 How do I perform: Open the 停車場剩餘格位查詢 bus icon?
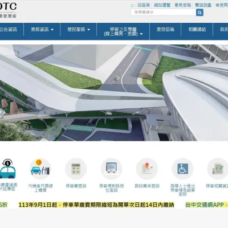click(112, 169)
